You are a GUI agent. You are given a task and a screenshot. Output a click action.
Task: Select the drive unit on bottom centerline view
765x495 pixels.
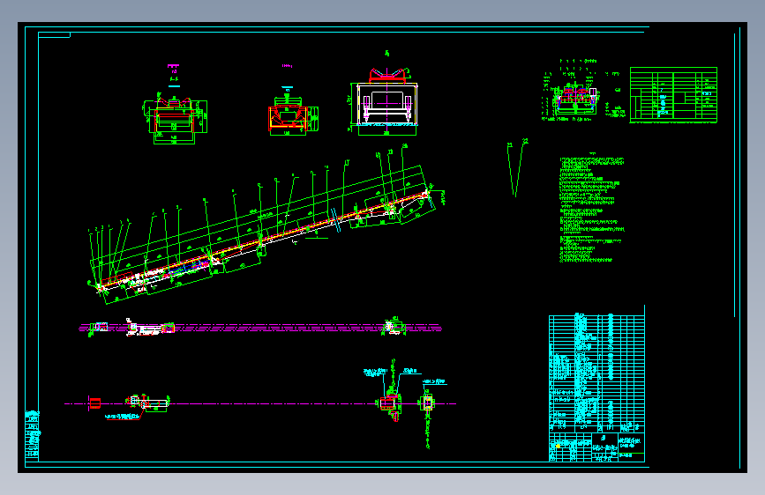tap(390, 404)
